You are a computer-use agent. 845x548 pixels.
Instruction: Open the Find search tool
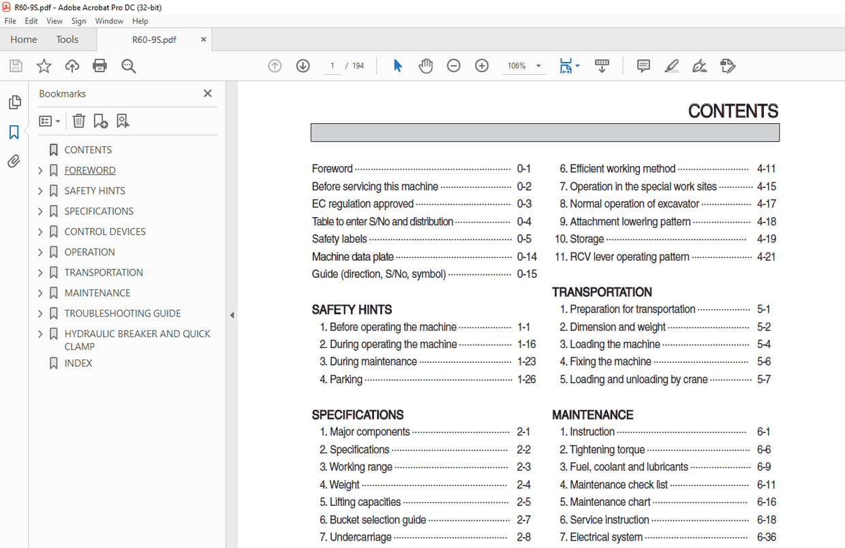click(128, 65)
